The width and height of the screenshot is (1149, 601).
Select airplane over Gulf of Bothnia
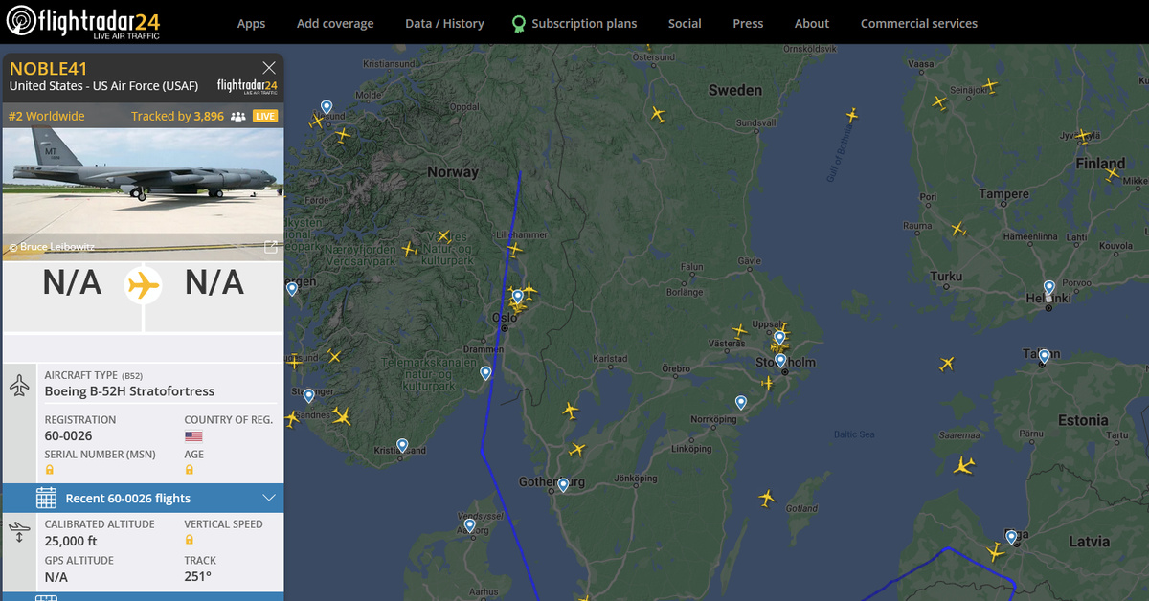[x=851, y=115]
